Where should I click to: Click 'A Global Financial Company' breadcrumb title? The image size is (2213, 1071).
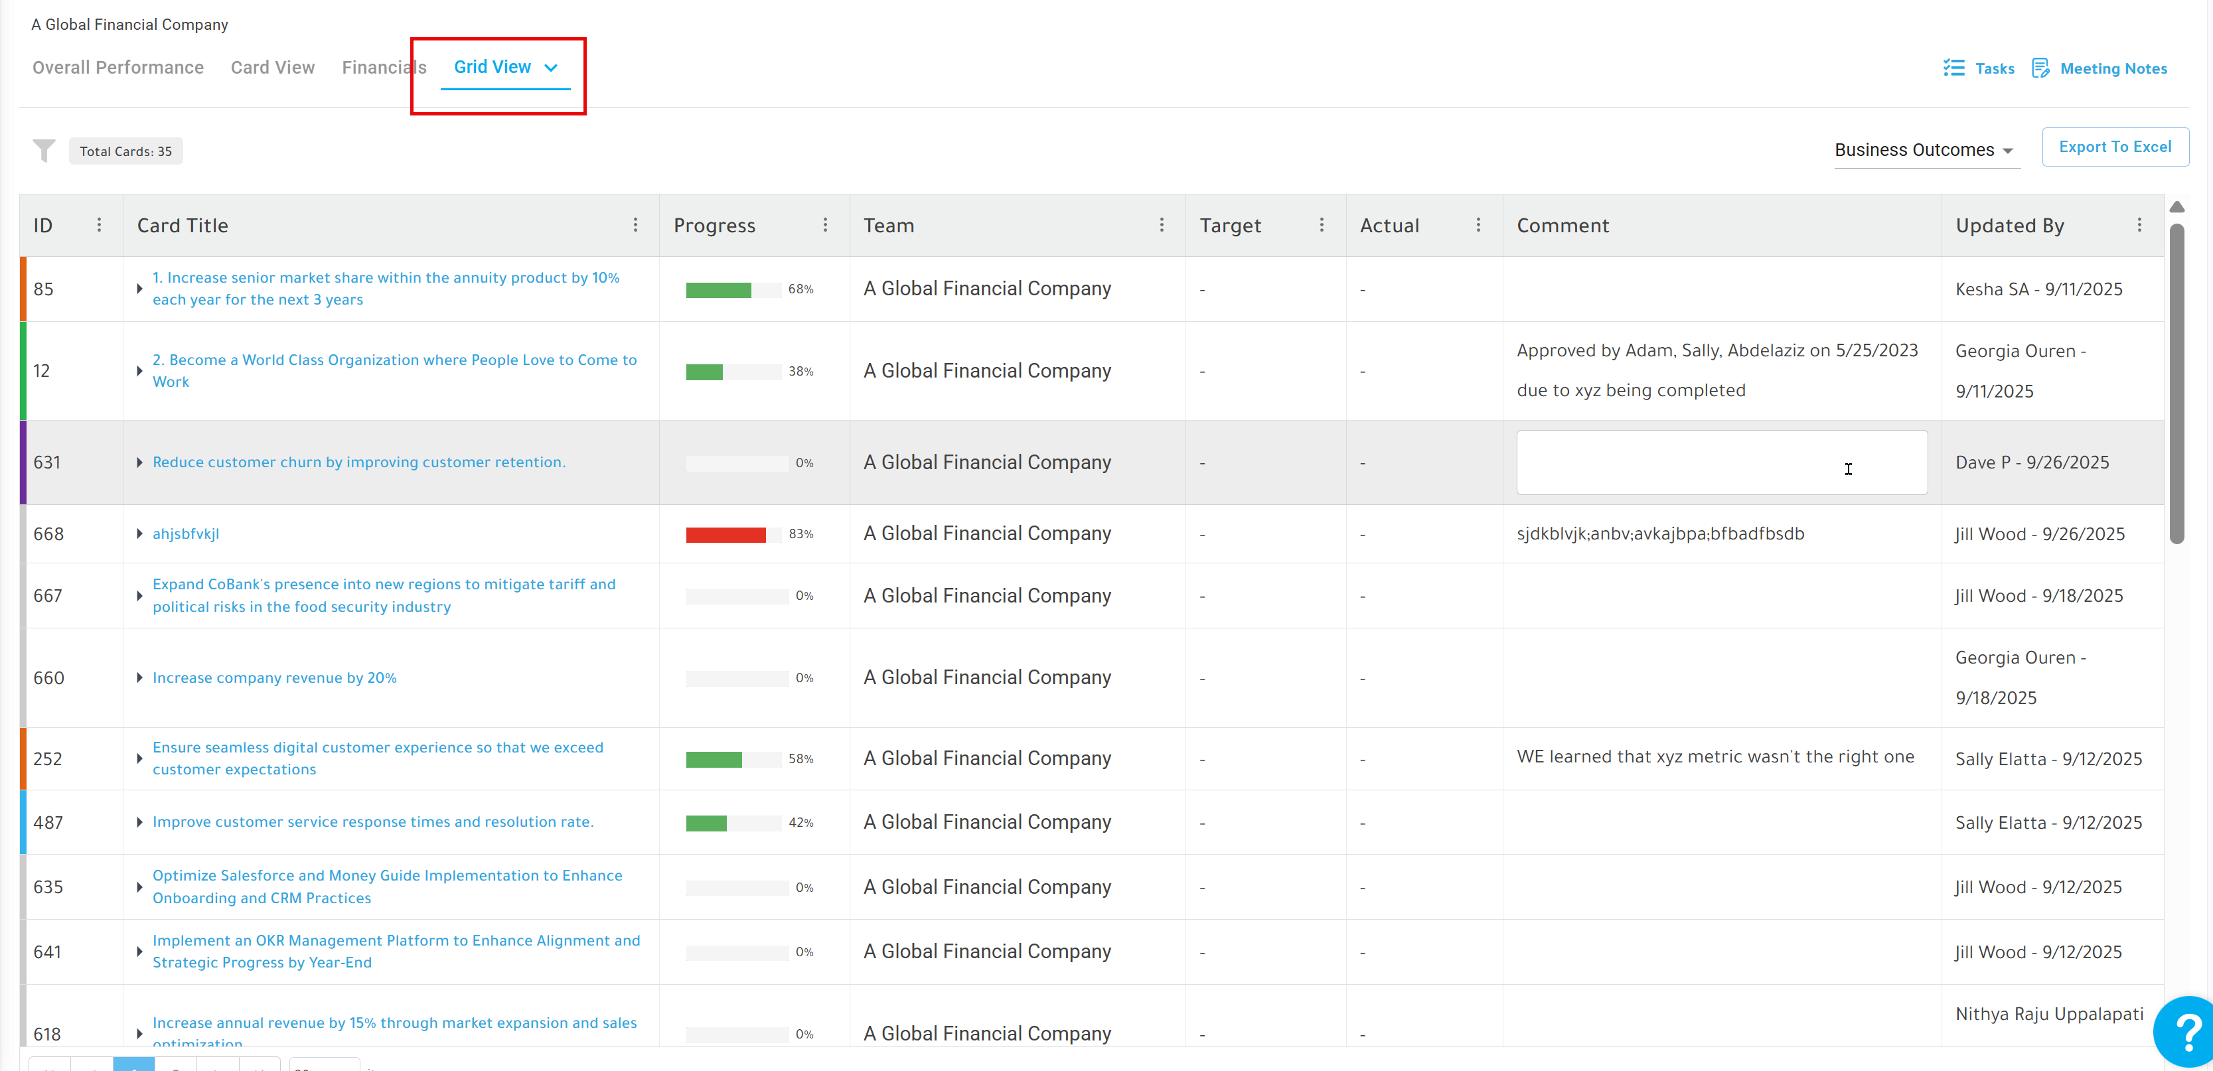129,24
